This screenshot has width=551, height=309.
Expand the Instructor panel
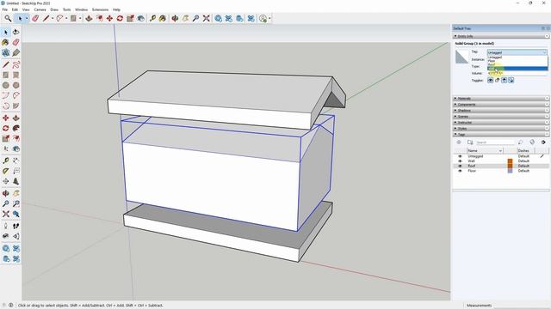(x=501, y=123)
